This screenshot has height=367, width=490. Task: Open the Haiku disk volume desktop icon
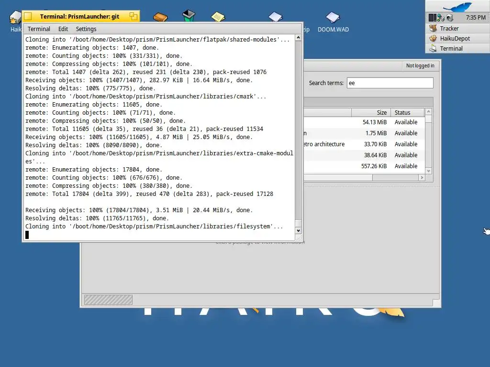tap(15, 18)
